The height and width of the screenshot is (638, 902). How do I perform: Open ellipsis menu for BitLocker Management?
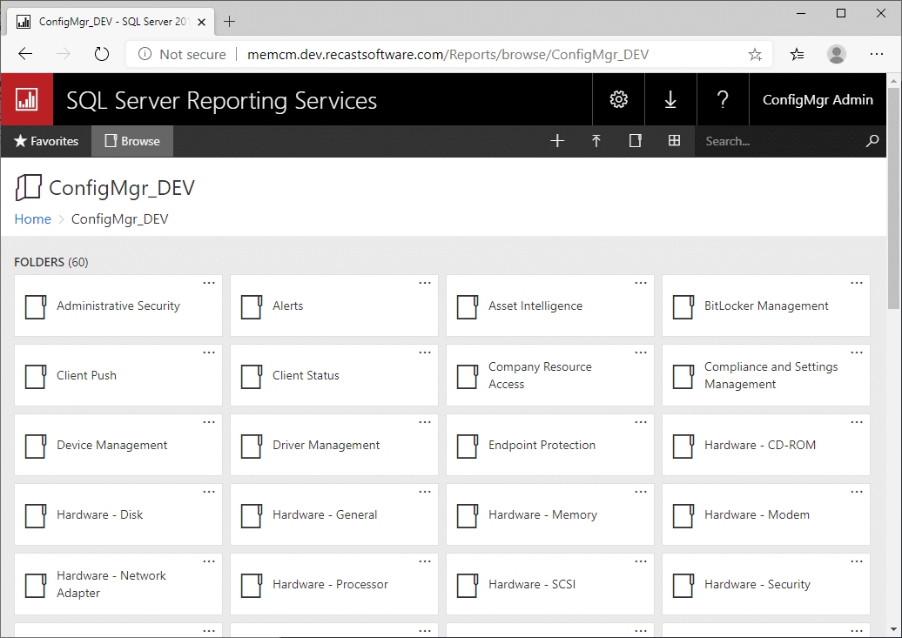point(857,283)
